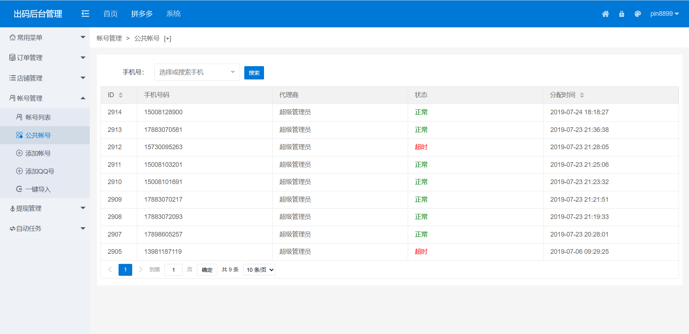Click the previous page arrow in pagination
The width and height of the screenshot is (689, 334).
pos(110,270)
